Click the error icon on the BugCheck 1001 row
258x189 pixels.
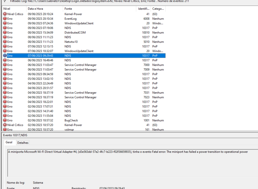click(5, 120)
